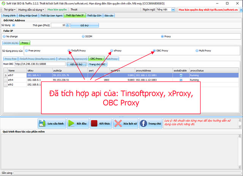The height and width of the screenshot is (176, 243).
Task: Click the Kết nối thử button
Action: (x=77, y=64)
